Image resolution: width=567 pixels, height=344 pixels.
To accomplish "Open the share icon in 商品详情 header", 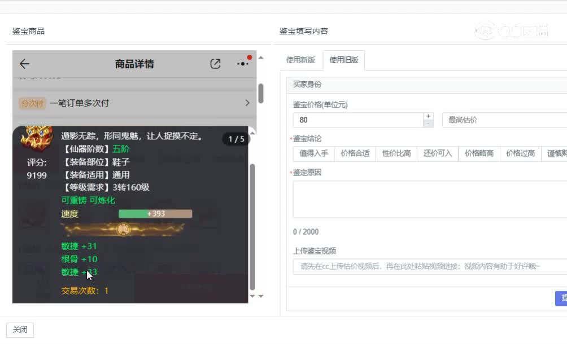I will click(x=215, y=64).
